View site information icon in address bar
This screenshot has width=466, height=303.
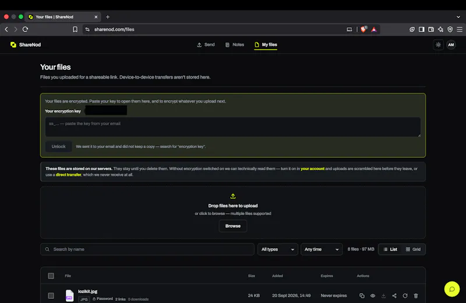(87, 29)
